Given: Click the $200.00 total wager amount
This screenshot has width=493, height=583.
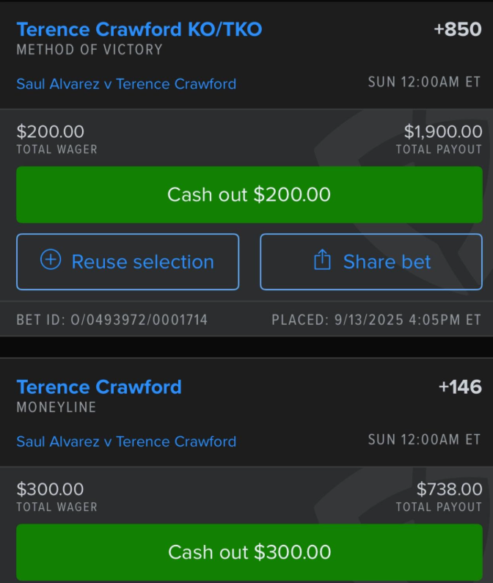Looking at the screenshot, I should tap(51, 132).
